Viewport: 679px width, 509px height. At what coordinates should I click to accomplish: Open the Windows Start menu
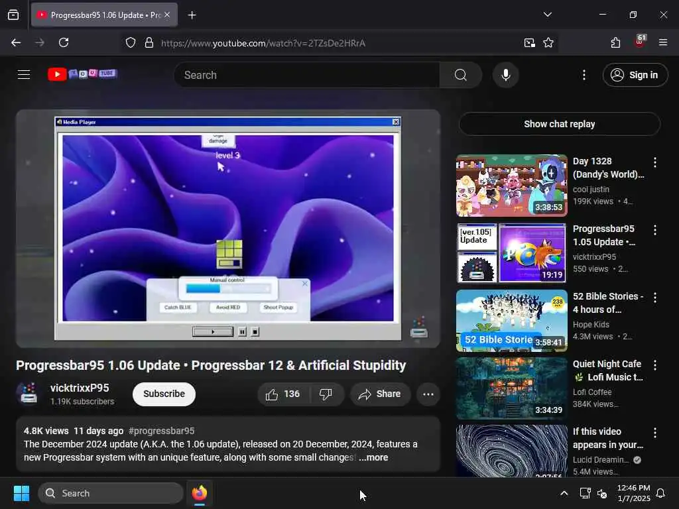coord(21,493)
